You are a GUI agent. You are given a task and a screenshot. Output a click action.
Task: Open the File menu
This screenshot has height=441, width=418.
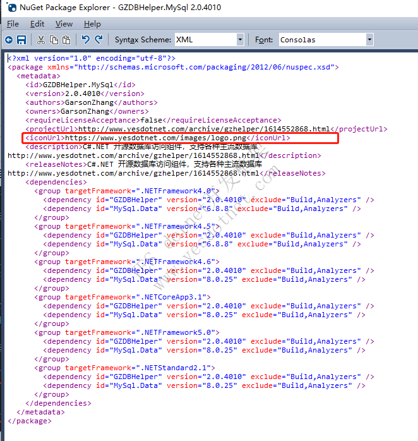(13, 23)
